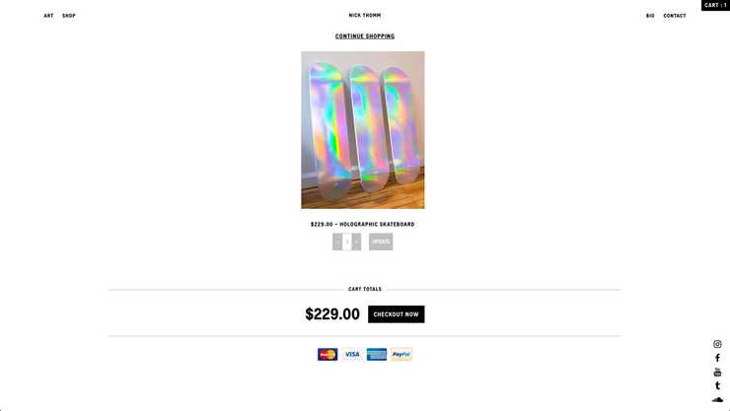
Task: Increase skateboard quantity with plus button
Action: 356,241
